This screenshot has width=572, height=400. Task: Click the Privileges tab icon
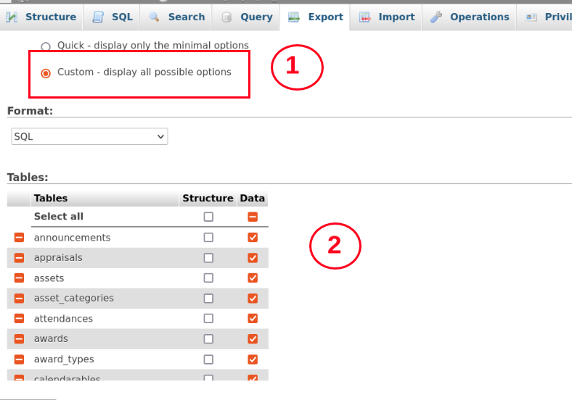click(x=531, y=17)
